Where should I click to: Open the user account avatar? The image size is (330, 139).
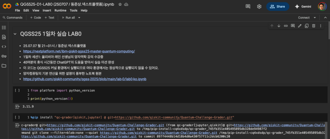tap(322, 6)
